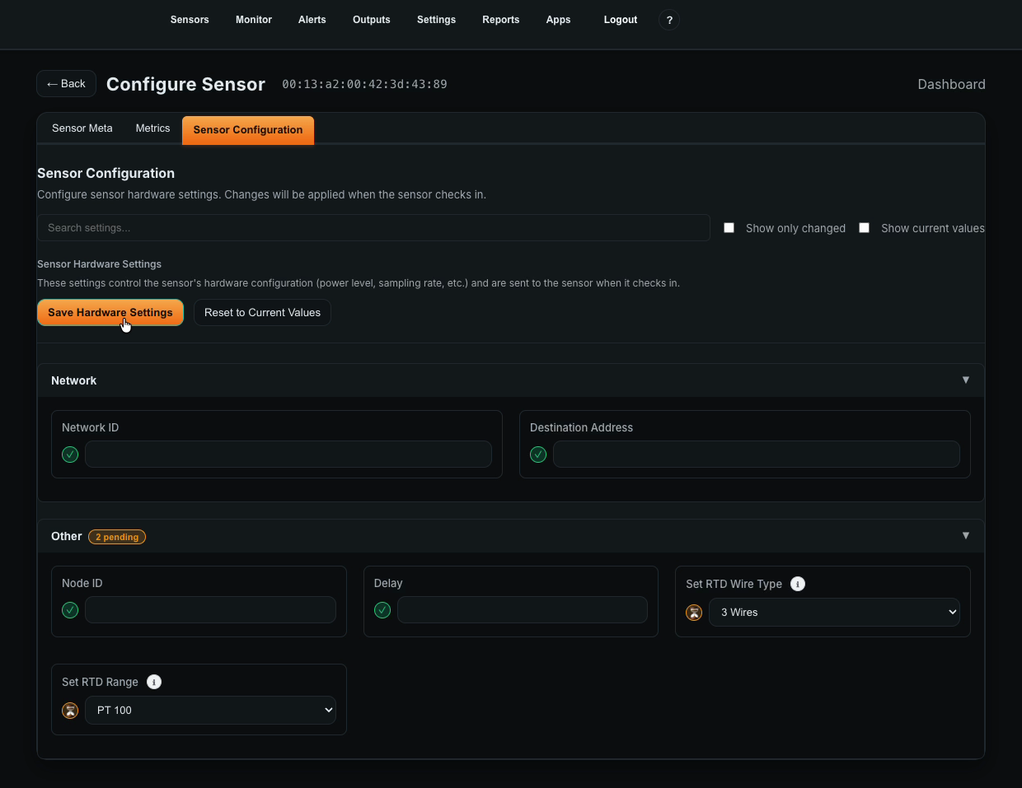Go to the Dashboard link
The image size is (1022, 788).
951,84
